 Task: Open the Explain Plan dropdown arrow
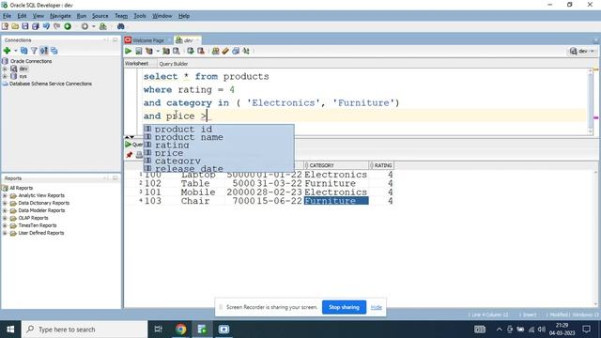[158, 51]
